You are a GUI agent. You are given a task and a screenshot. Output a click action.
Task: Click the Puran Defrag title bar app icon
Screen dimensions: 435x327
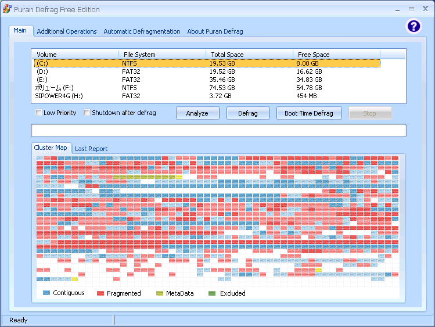7,9
